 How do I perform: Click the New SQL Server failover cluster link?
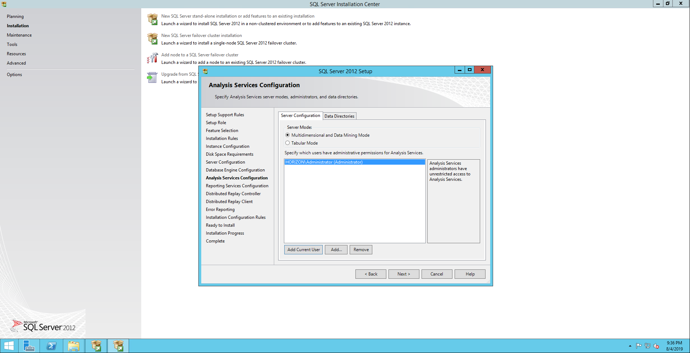(201, 36)
